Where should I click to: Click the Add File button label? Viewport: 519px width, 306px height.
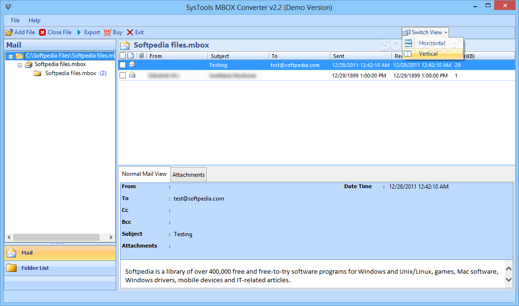pyautogui.click(x=24, y=32)
